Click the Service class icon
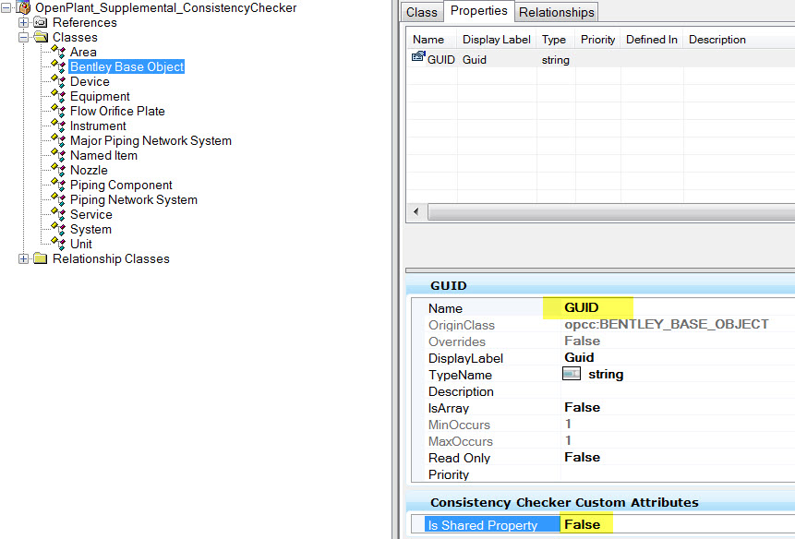Image resolution: width=795 pixels, height=539 pixels. (x=58, y=214)
